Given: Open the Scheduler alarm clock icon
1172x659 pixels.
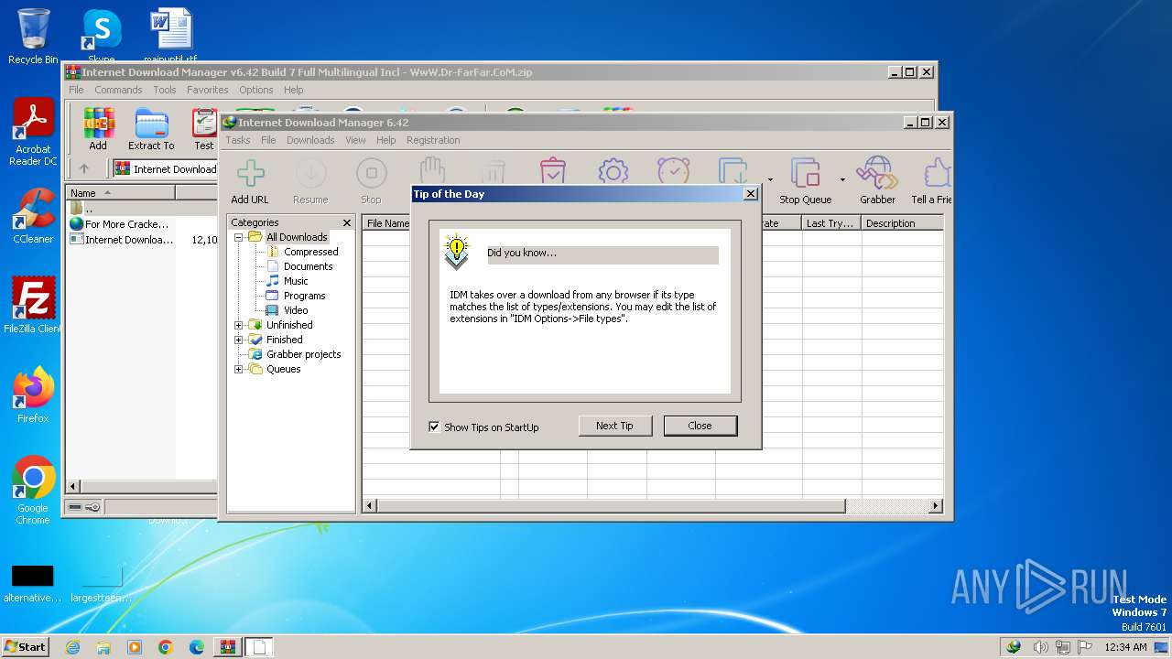Looking at the screenshot, I should 673,171.
